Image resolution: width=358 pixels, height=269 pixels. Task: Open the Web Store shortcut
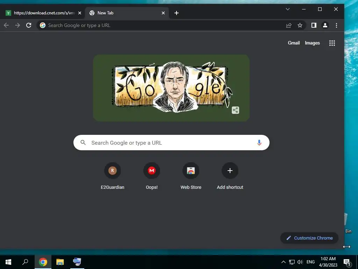point(191,176)
